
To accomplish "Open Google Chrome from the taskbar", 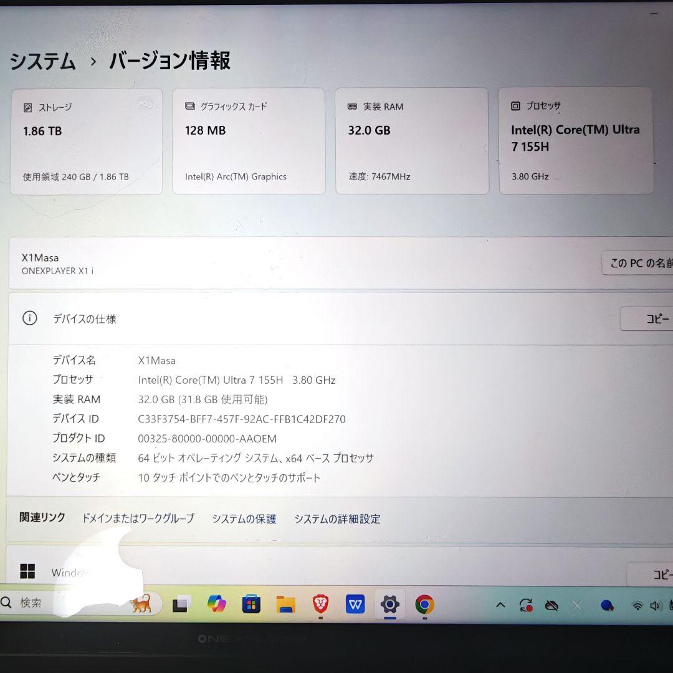I will [425, 604].
